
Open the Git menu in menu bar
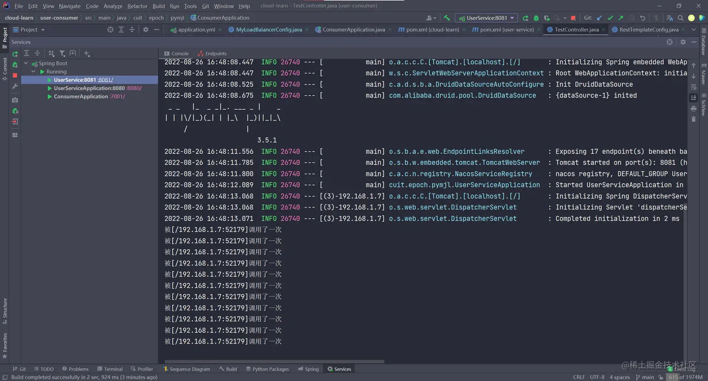206,6
